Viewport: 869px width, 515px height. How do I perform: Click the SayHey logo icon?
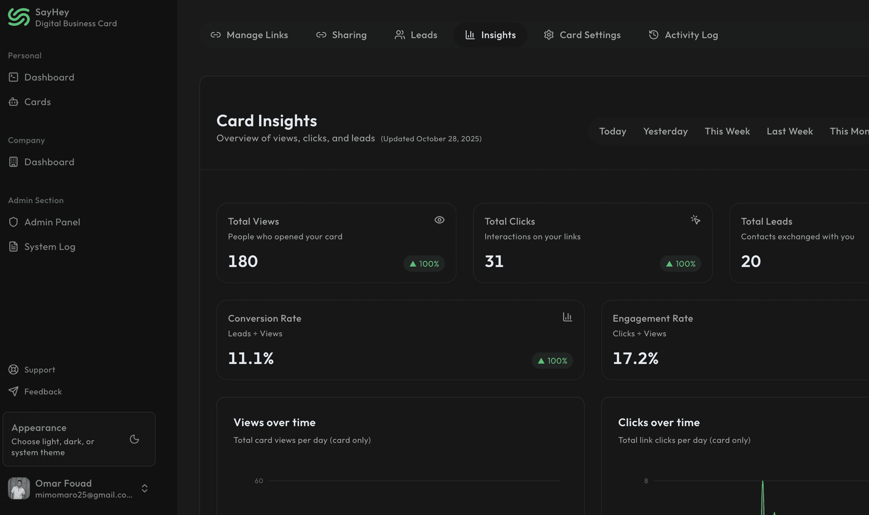pos(19,17)
